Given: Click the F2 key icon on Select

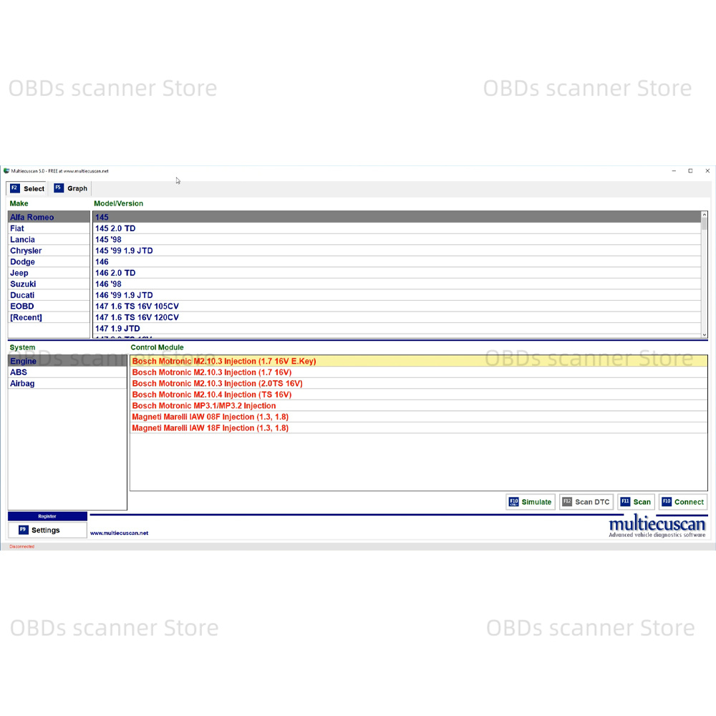Looking at the screenshot, I should (x=14, y=188).
